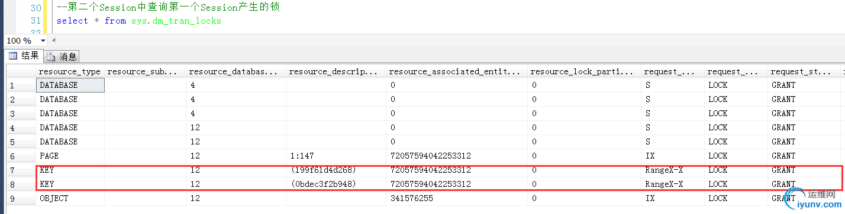Select the top-left grid corner cell
The height and width of the screenshot is (214, 845).
click(x=21, y=71)
